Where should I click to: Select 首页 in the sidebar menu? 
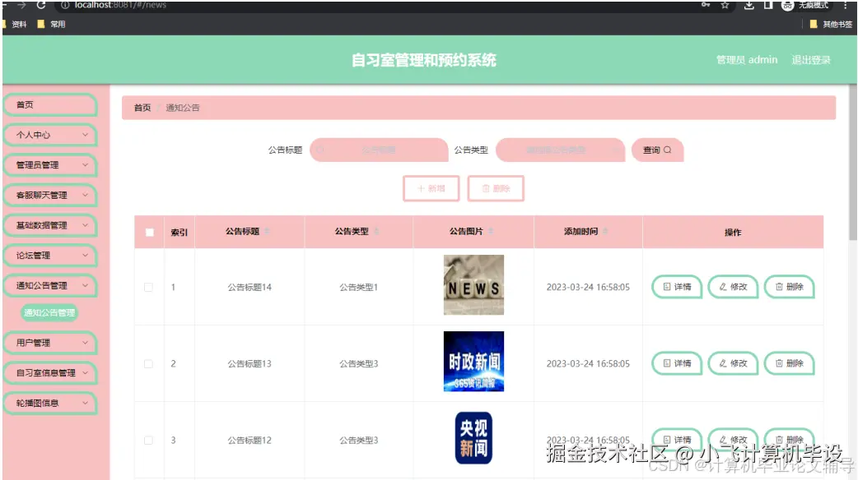click(49, 104)
